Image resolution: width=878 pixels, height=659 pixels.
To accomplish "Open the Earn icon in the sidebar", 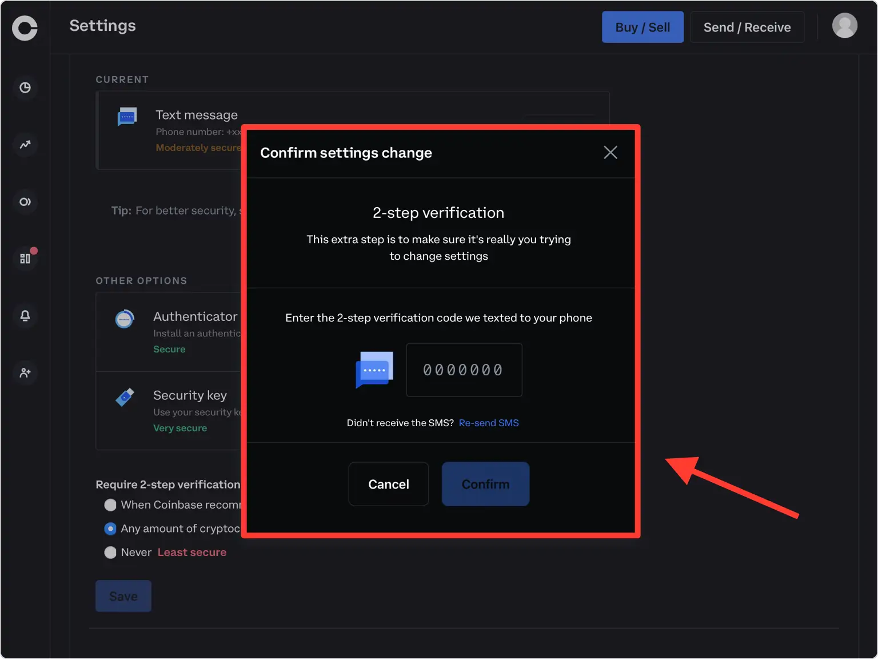I will 25,201.
